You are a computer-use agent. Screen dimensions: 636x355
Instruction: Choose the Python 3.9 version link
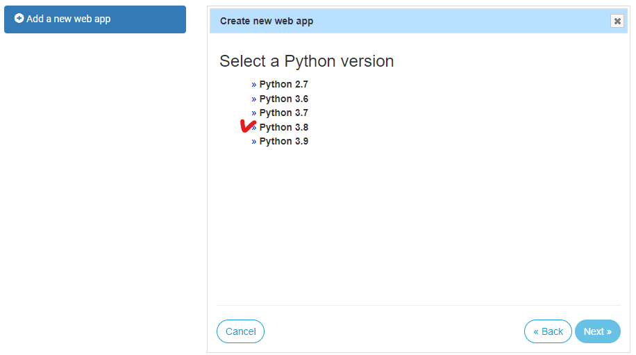pos(283,141)
